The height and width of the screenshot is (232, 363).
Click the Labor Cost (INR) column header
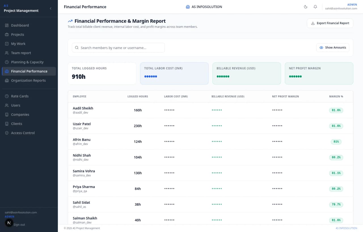pyautogui.click(x=176, y=97)
